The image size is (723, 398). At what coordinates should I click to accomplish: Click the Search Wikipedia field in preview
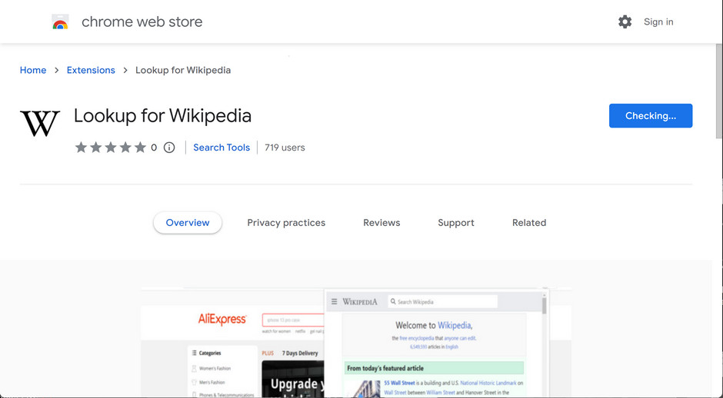[446, 302]
